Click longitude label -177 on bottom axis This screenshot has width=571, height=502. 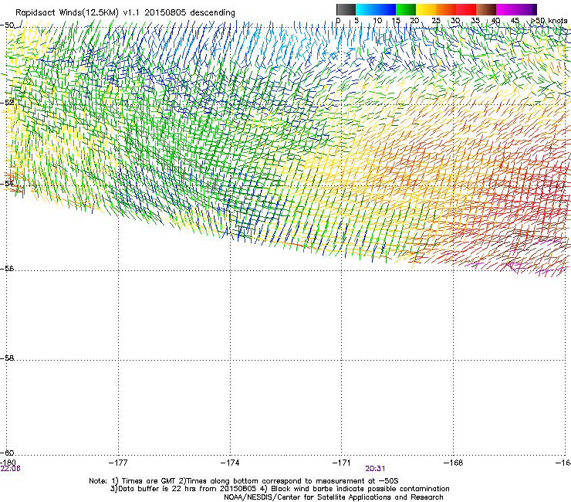(118, 463)
